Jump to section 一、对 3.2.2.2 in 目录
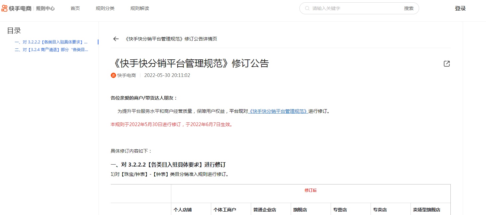 click(51, 42)
